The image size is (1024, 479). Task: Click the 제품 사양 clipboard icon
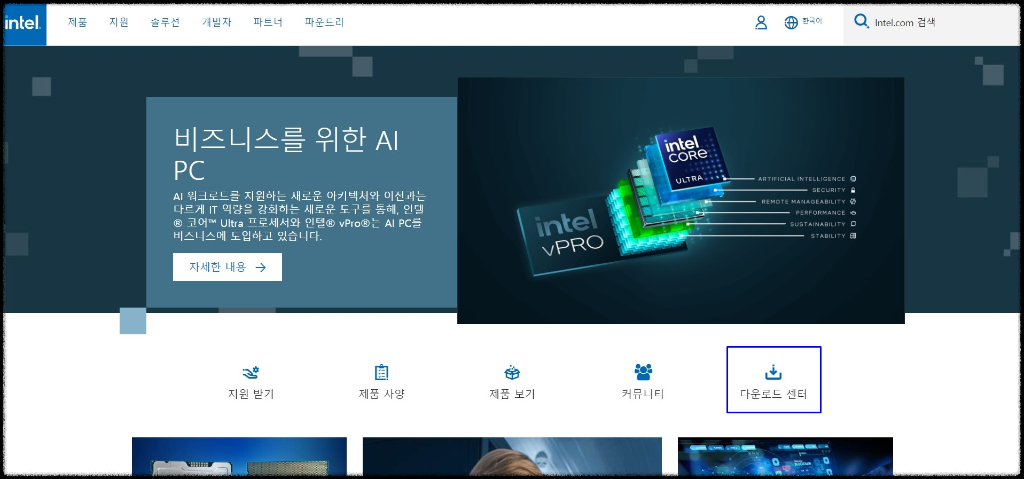click(x=381, y=372)
